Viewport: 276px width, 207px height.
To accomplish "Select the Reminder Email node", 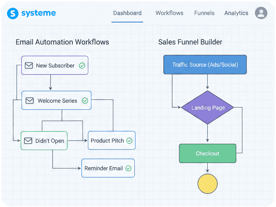I will click(103, 168).
